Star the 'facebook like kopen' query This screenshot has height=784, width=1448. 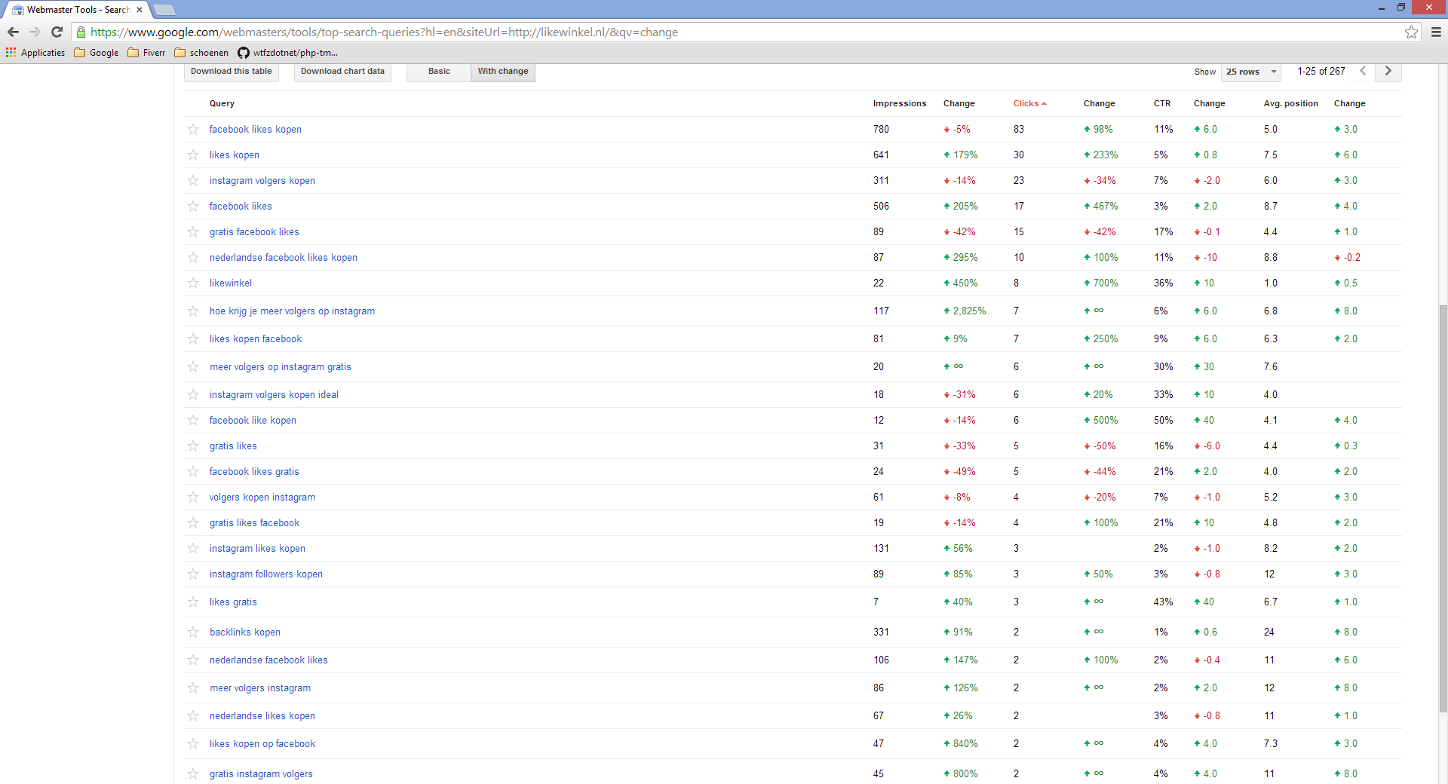coord(193,421)
